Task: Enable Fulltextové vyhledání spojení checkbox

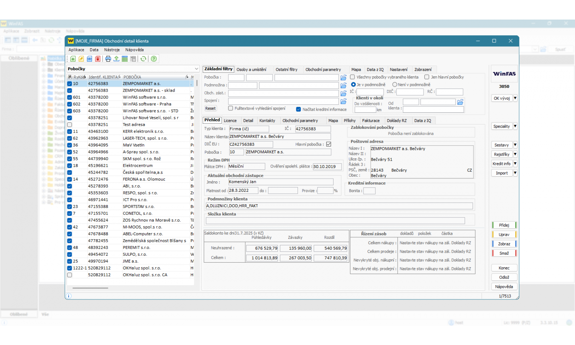Action: [231, 108]
